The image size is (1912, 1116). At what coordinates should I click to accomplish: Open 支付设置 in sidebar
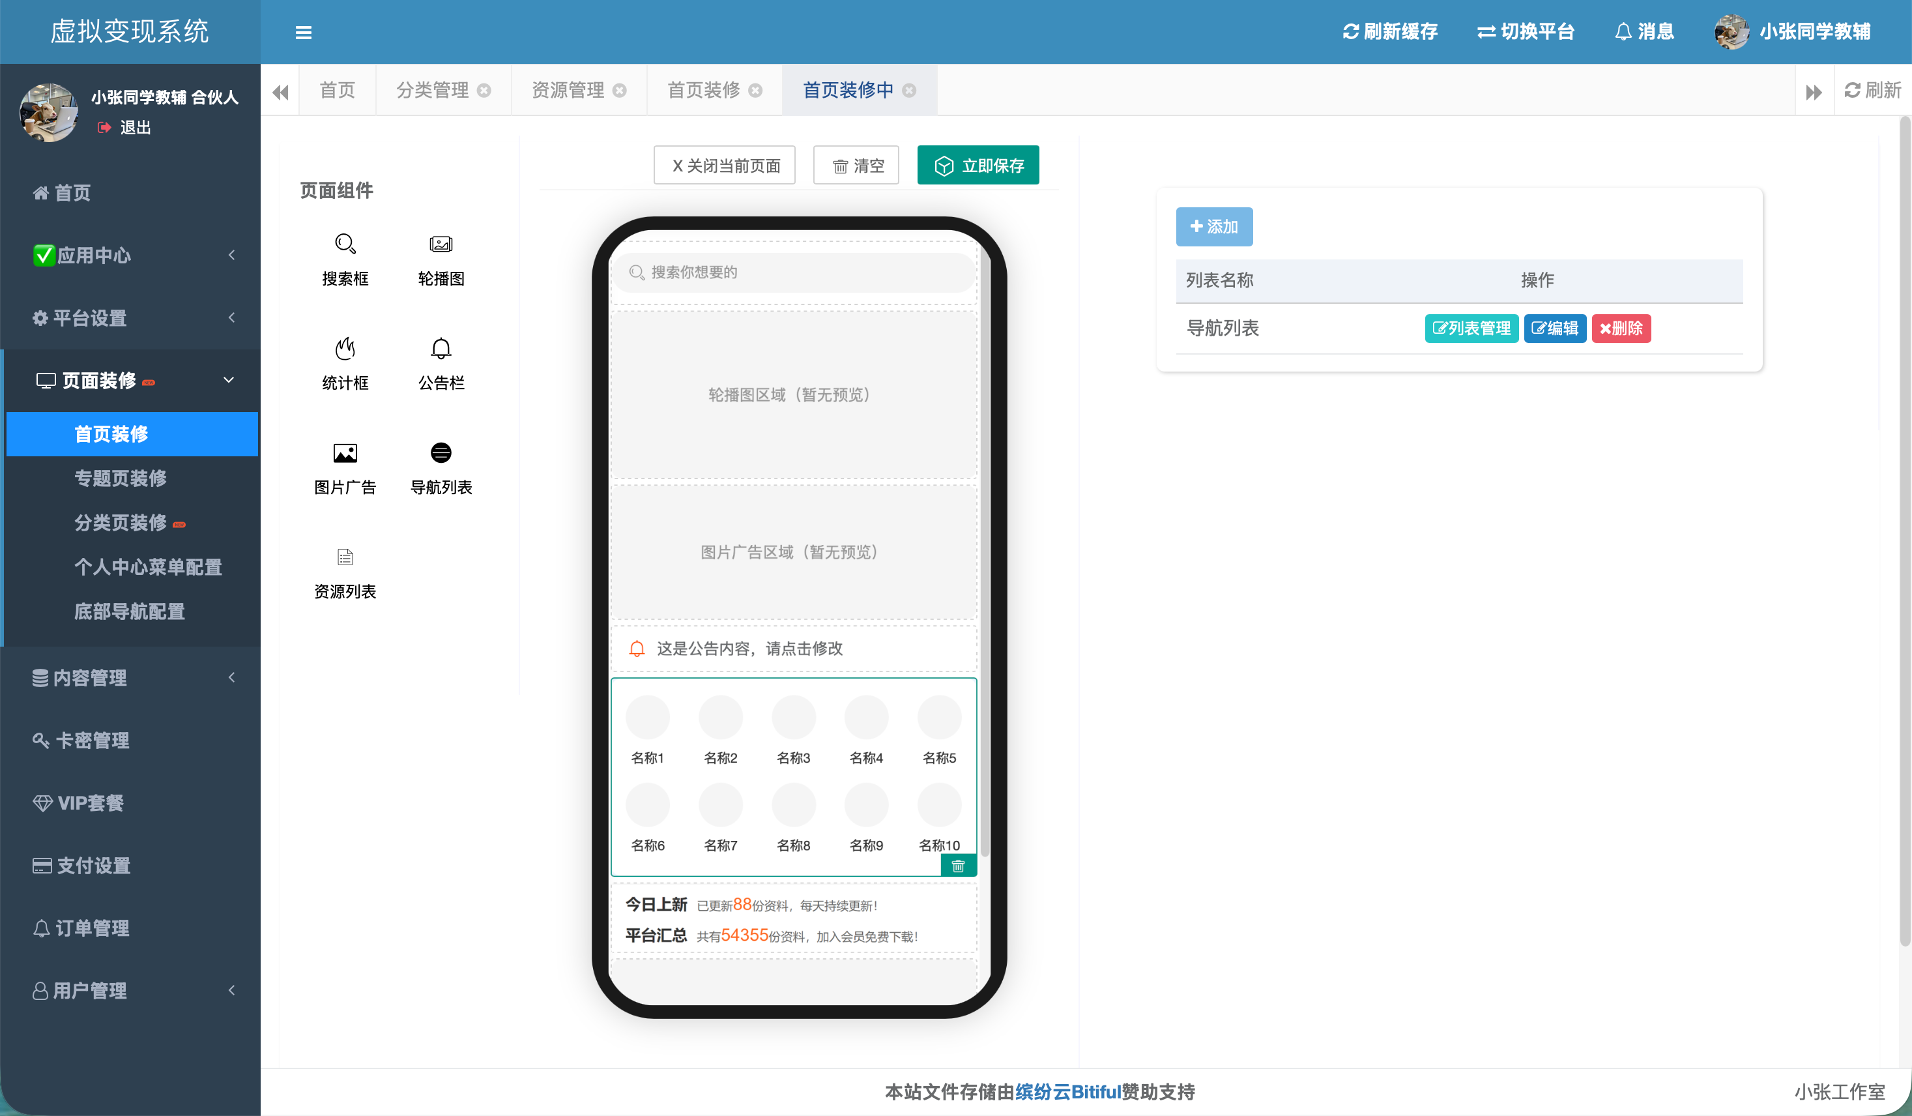130,866
